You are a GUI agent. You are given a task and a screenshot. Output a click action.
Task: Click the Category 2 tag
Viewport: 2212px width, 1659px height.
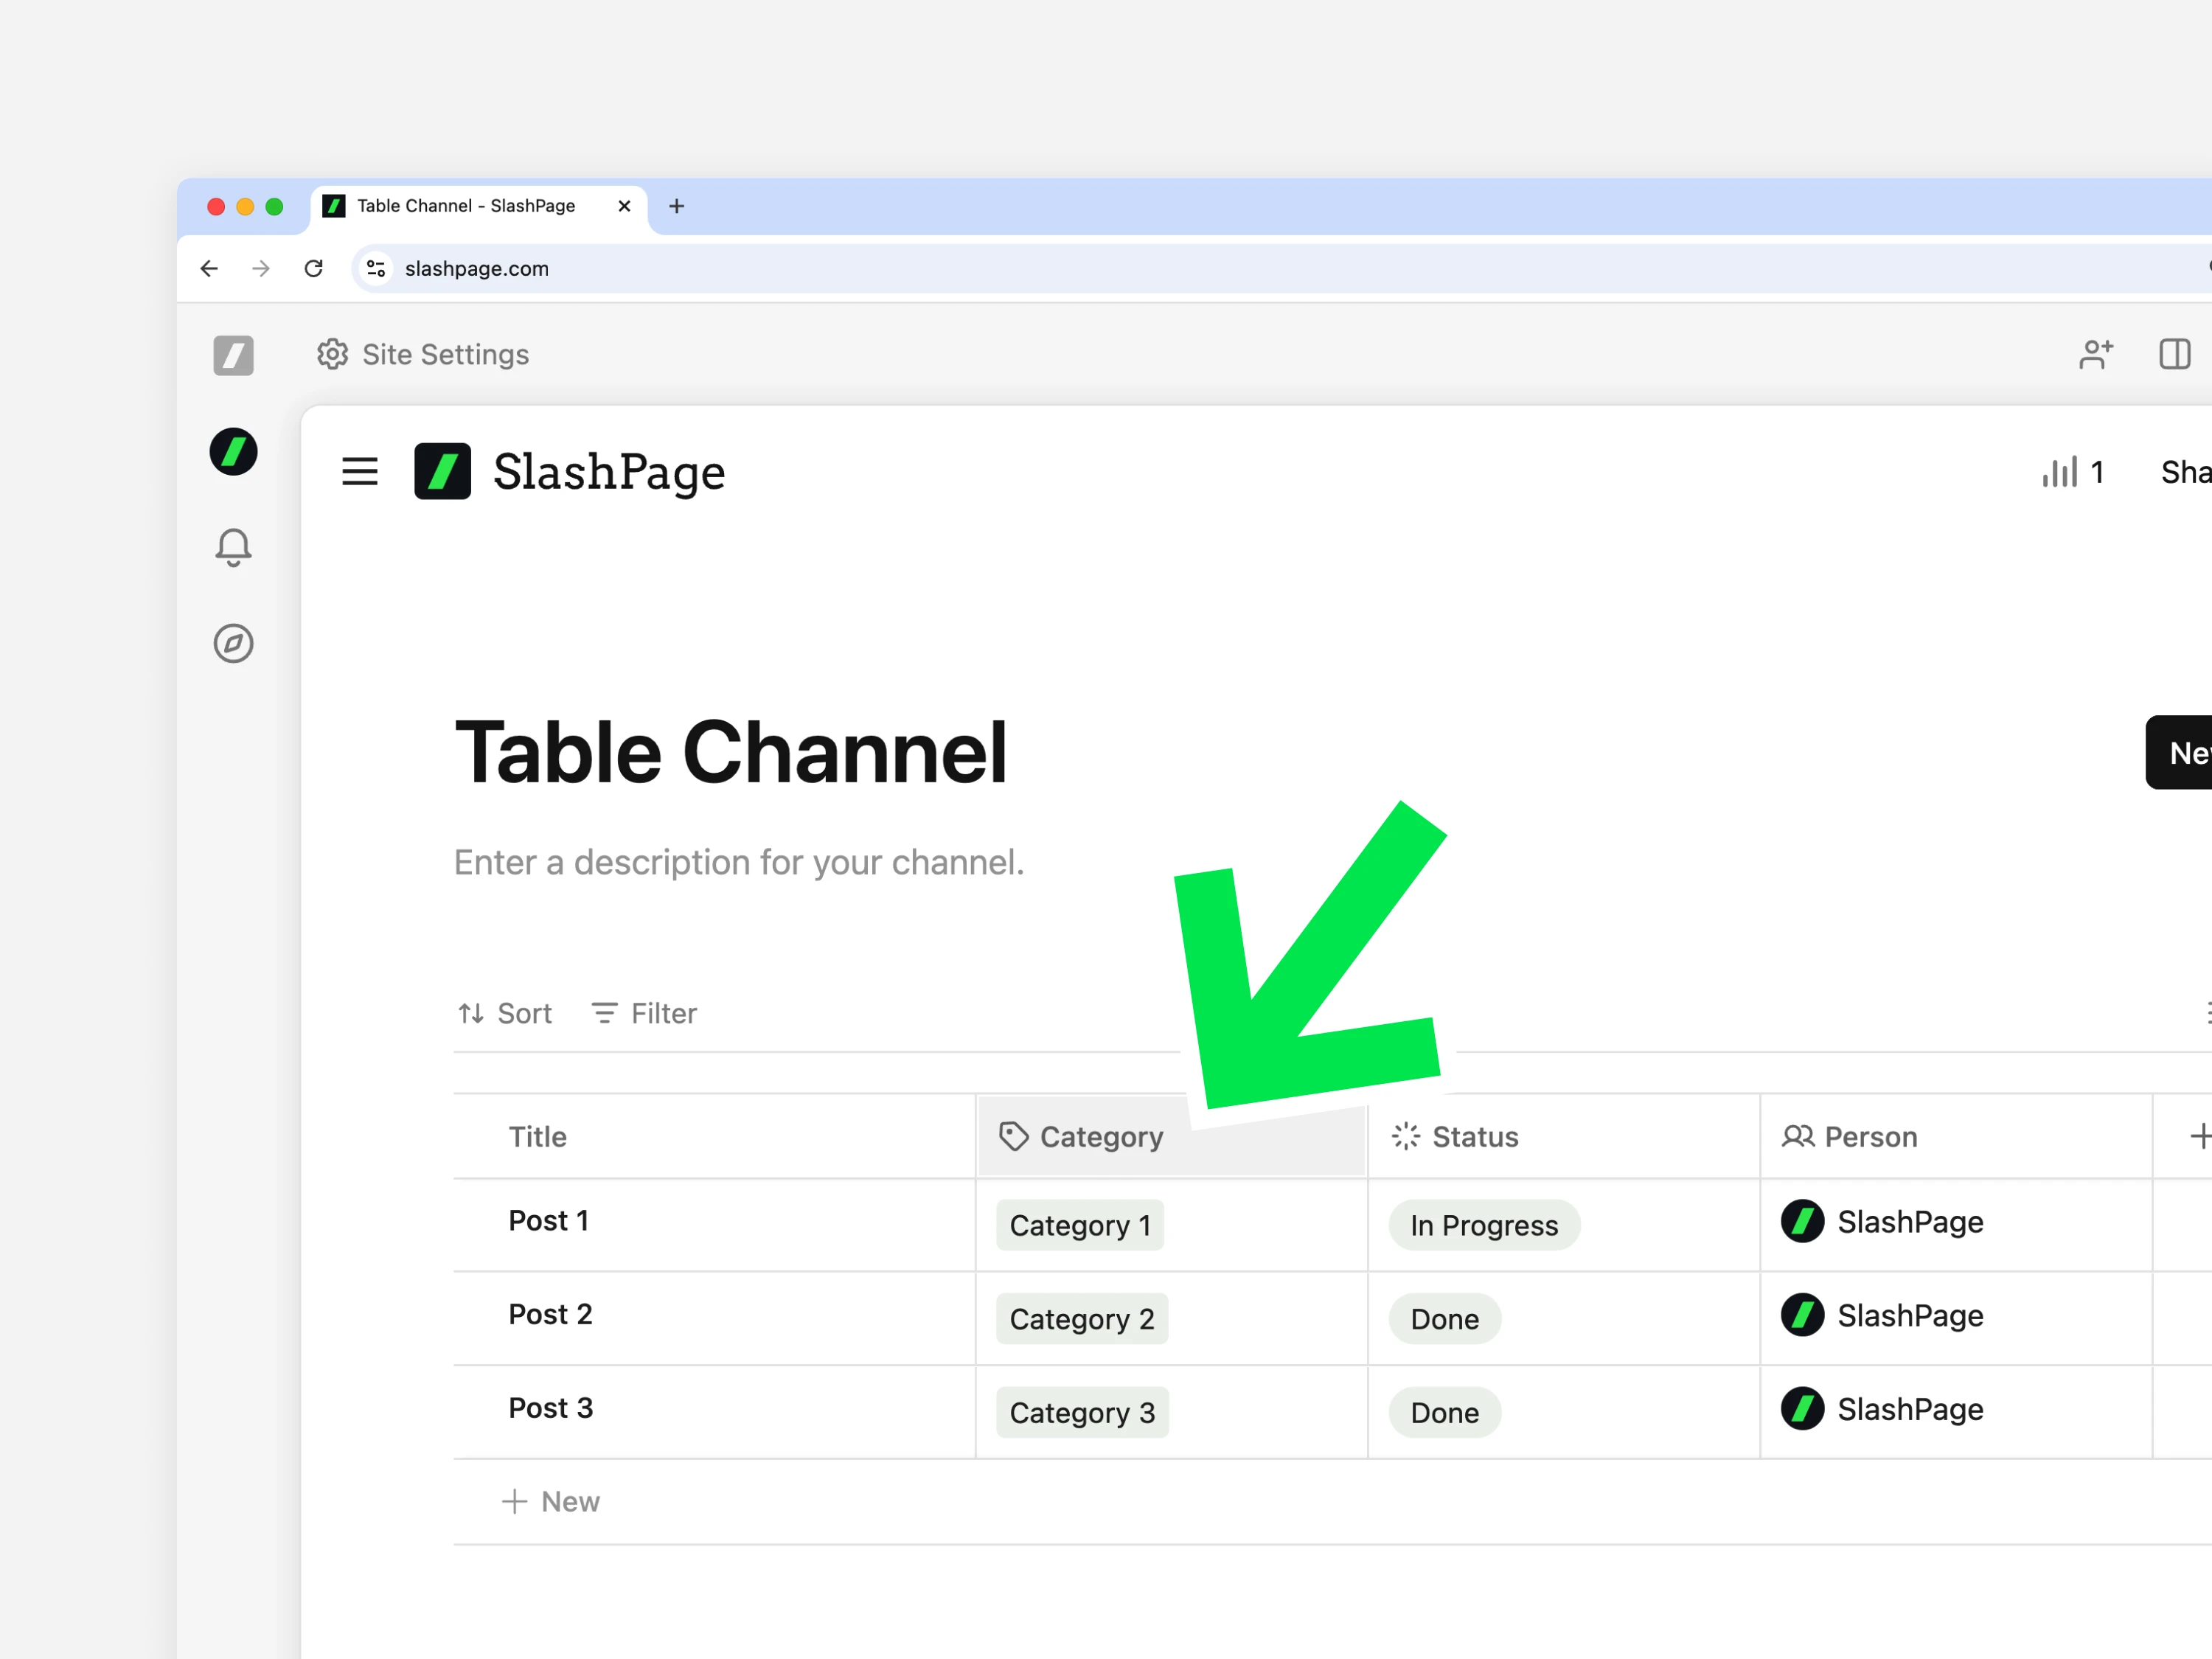point(1082,1319)
